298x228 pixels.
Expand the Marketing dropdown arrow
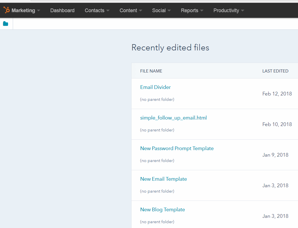click(39, 10)
